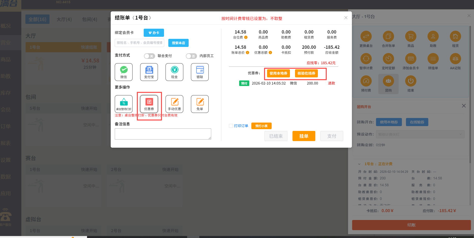This screenshot has width=474, height=238.
Task: Check the print order (打印订单) checkbox
Action: click(x=231, y=126)
